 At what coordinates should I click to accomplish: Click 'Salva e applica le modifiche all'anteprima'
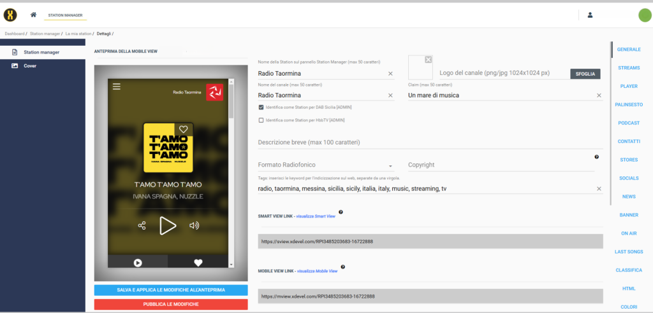(171, 290)
